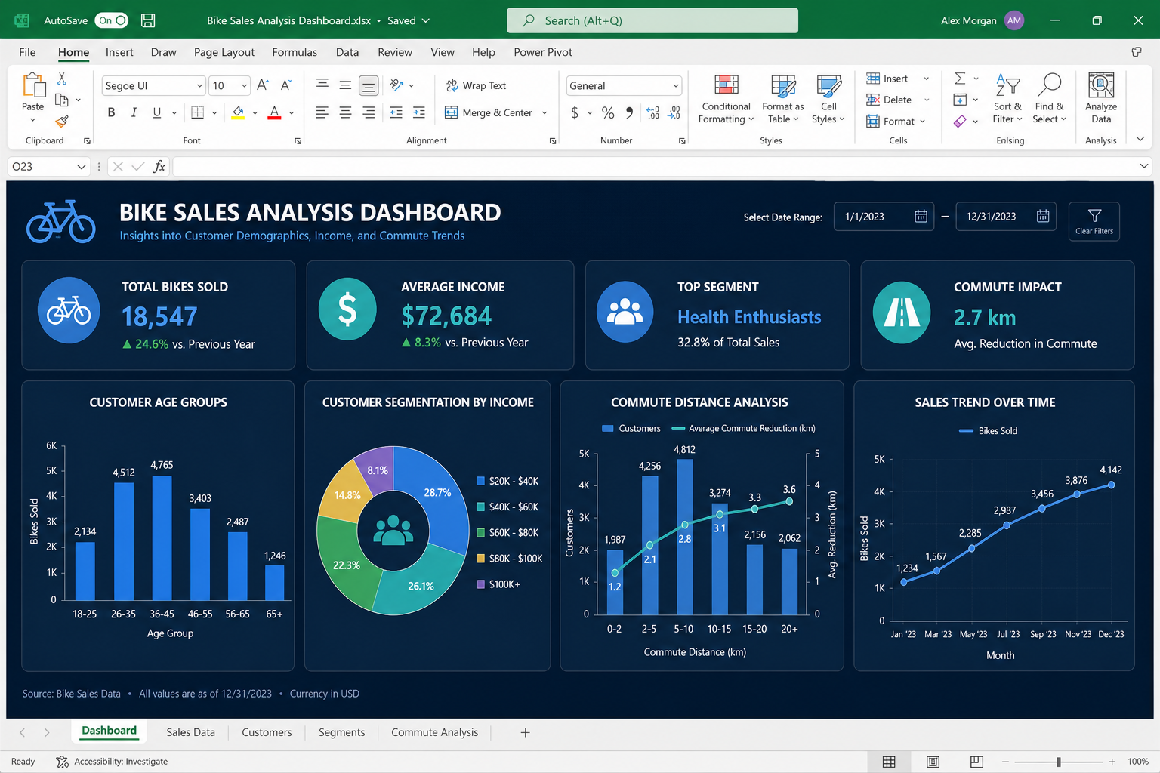1160x773 pixels.
Task: Click the Accounting dollar format icon
Action: tap(575, 112)
